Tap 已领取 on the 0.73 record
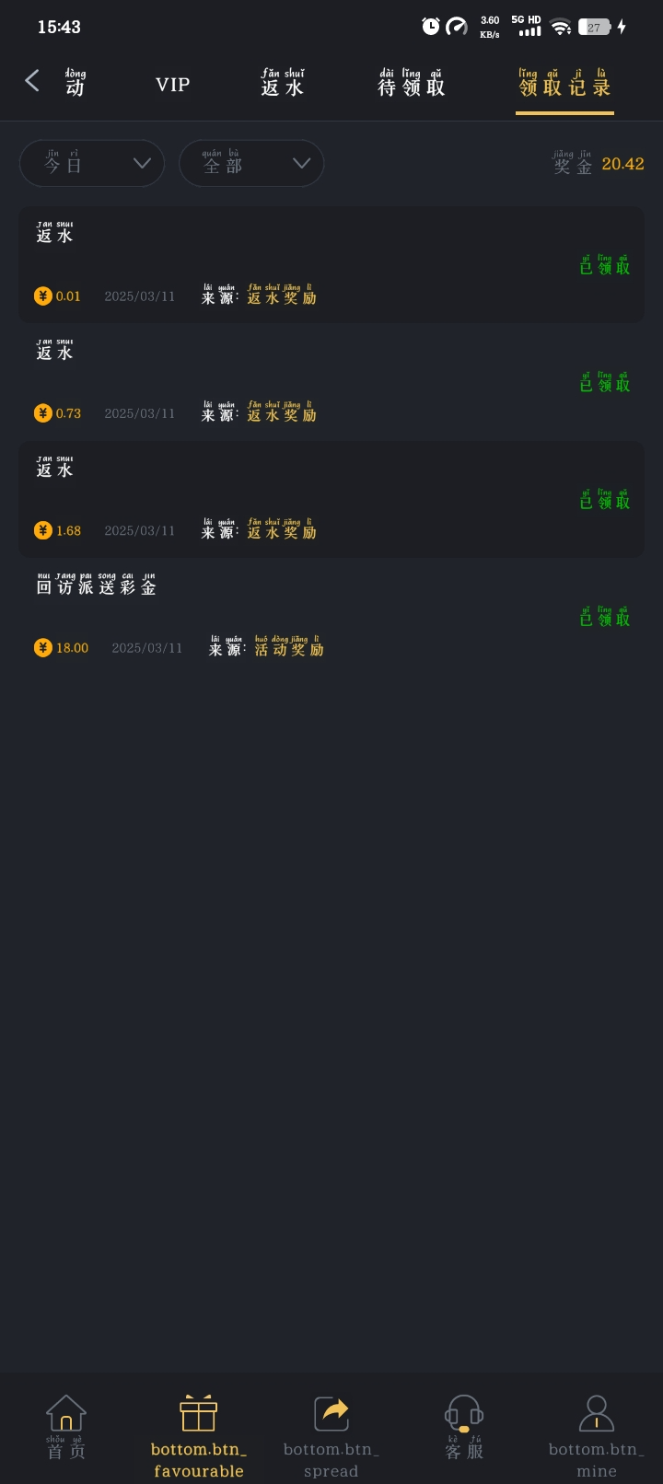Image resolution: width=663 pixels, height=1484 pixels. point(605,383)
